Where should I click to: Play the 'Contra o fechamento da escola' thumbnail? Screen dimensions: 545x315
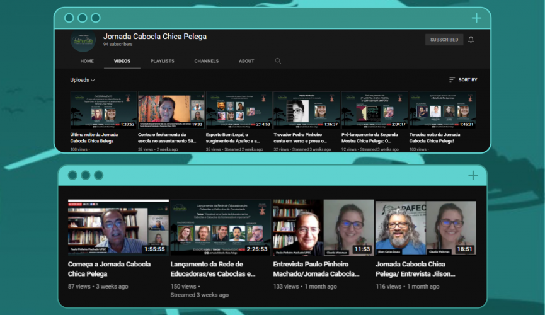point(171,110)
